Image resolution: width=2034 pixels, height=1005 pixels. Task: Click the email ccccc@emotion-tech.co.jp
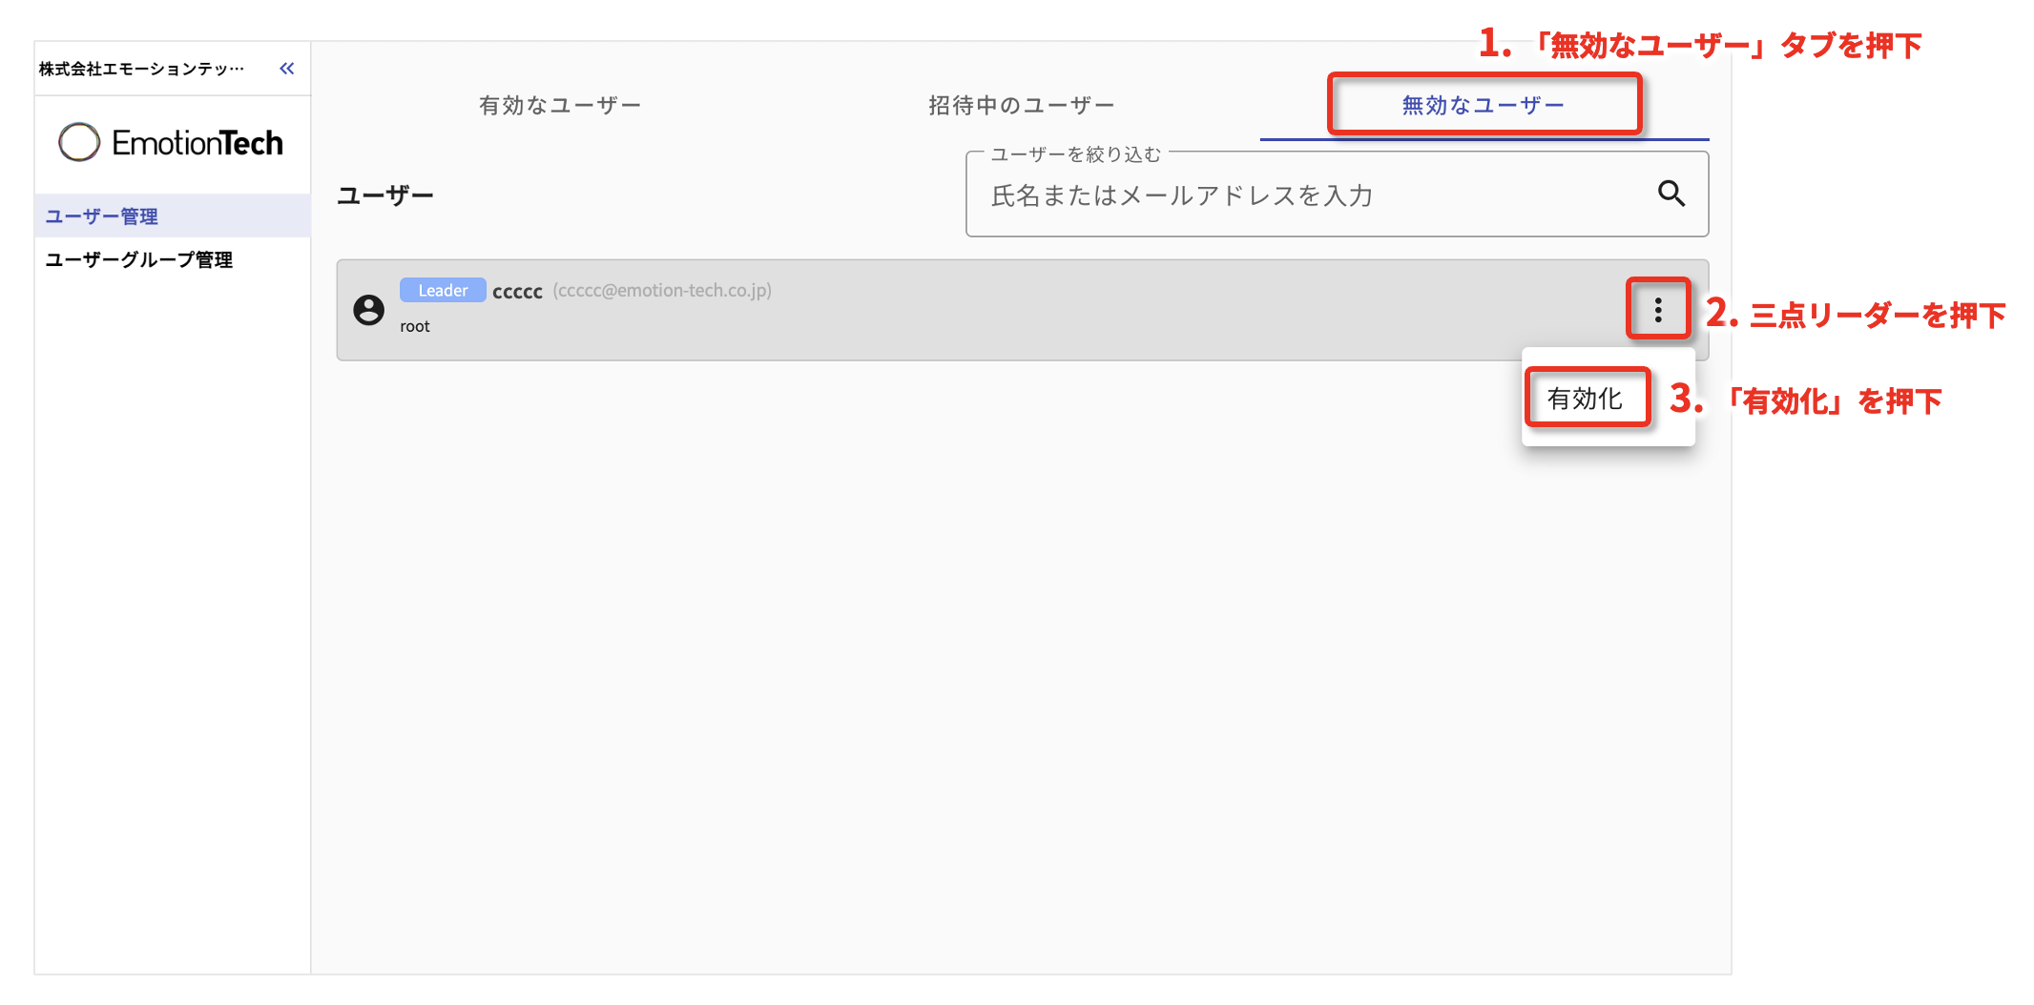click(662, 291)
